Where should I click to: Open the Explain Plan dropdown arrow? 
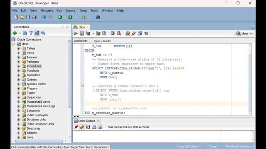pyautogui.click(x=93, y=34)
